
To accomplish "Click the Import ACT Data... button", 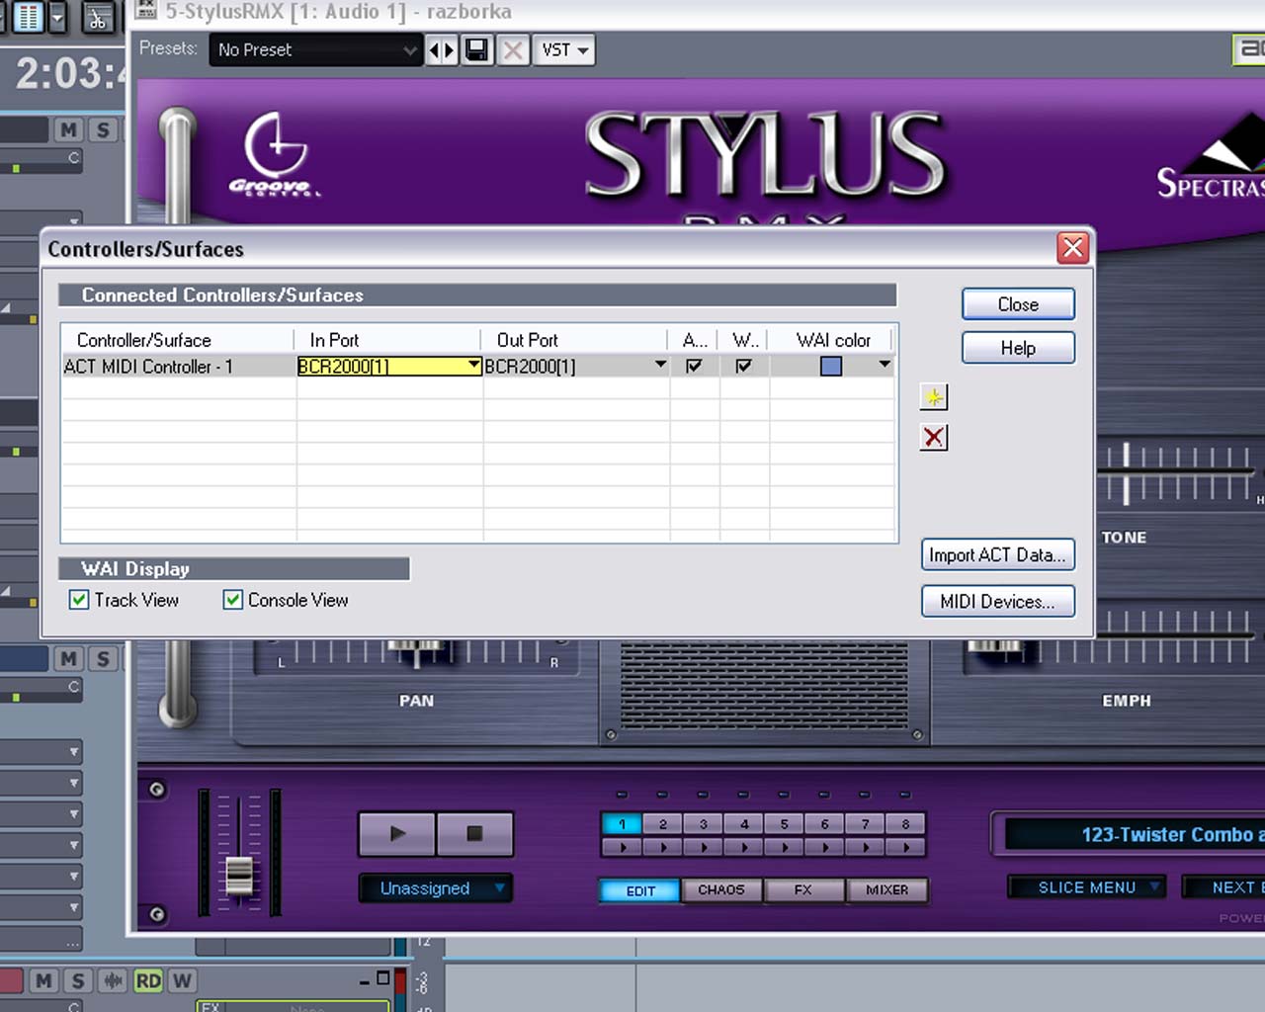I will point(998,554).
